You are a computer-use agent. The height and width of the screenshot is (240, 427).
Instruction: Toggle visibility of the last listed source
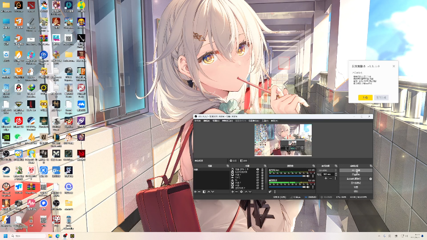pyautogui.click(x=258, y=188)
